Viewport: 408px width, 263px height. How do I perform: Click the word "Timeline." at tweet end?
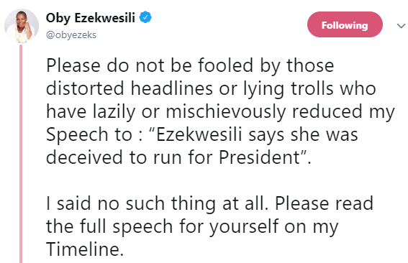click(x=85, y=249)
